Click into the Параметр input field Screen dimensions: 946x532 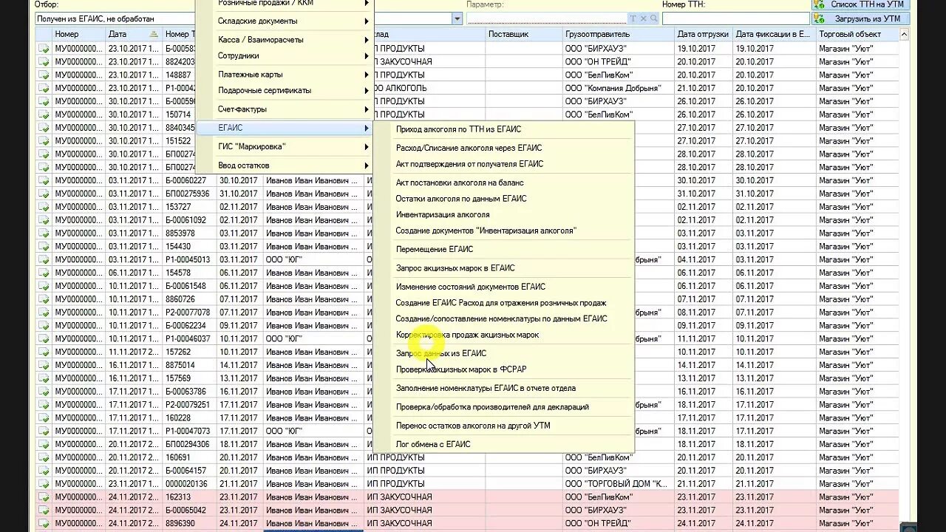(x=547, y=18)
